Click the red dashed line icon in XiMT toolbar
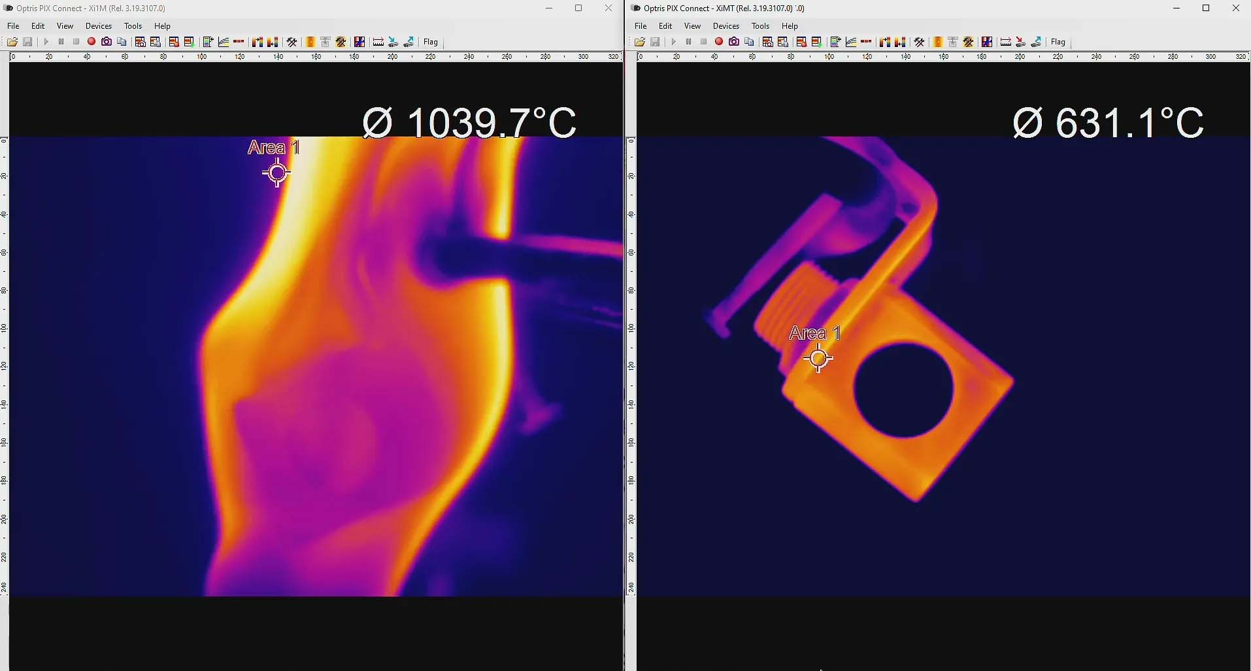 [x=867, y=42]
